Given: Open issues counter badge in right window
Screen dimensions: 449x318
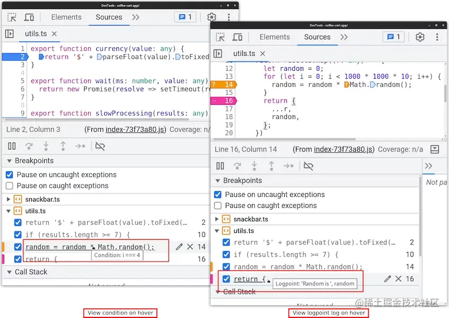Looking at the screenshot, I should point(393,37).
